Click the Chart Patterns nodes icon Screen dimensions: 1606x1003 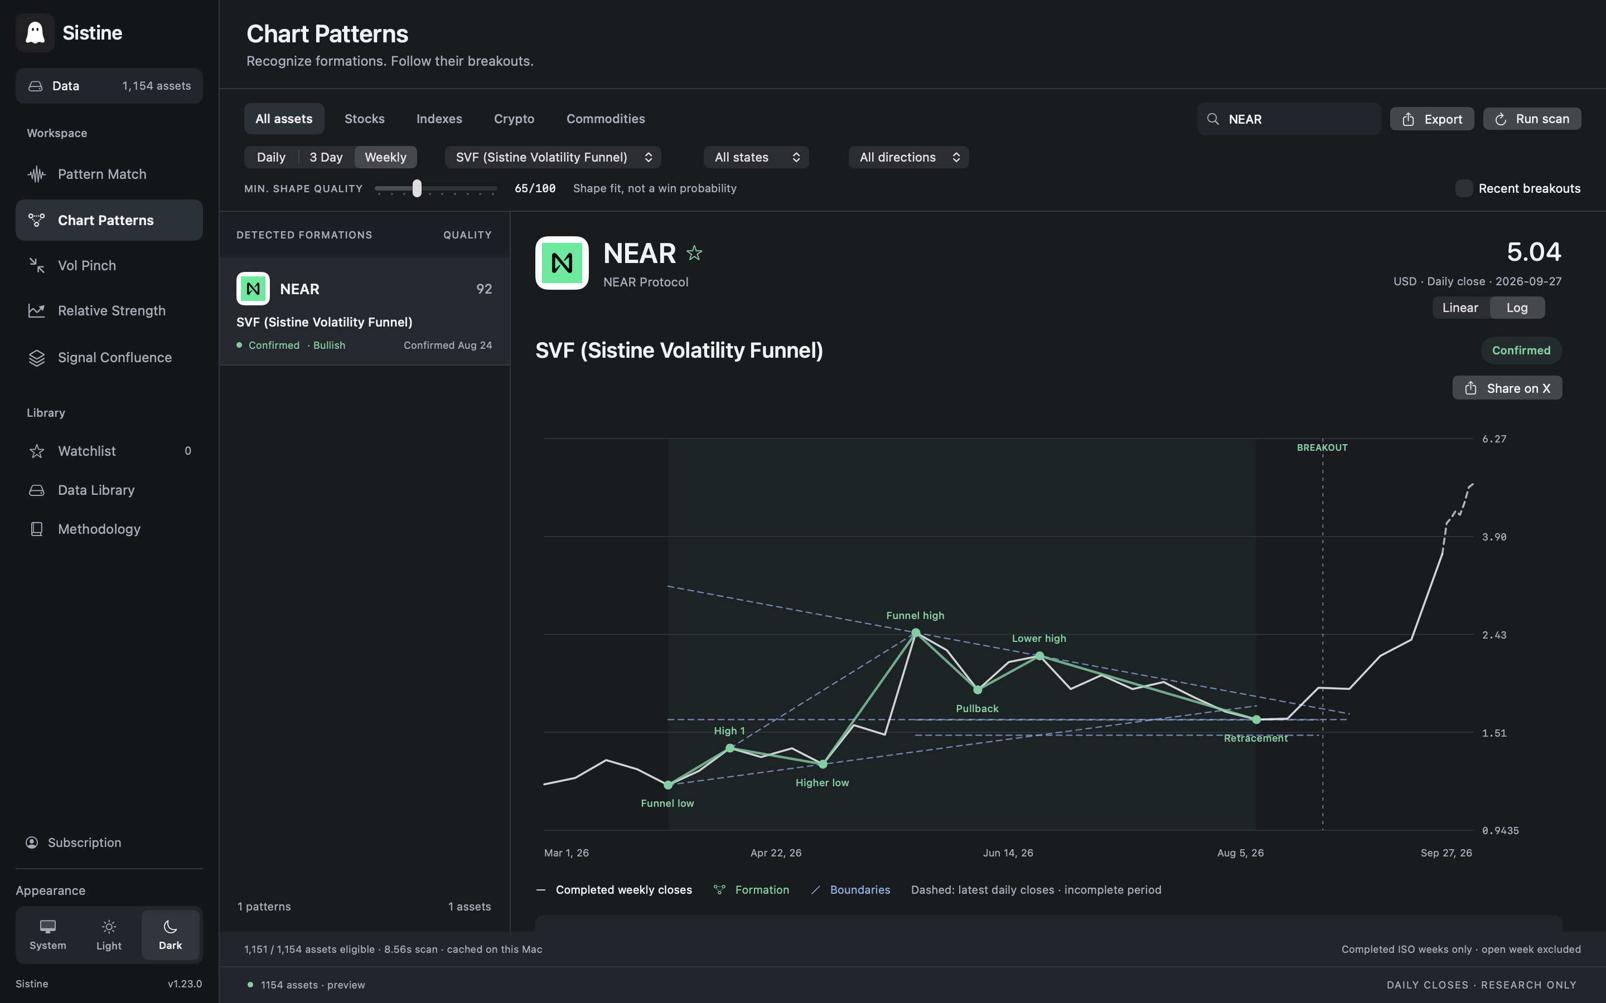tap(36, 220)
